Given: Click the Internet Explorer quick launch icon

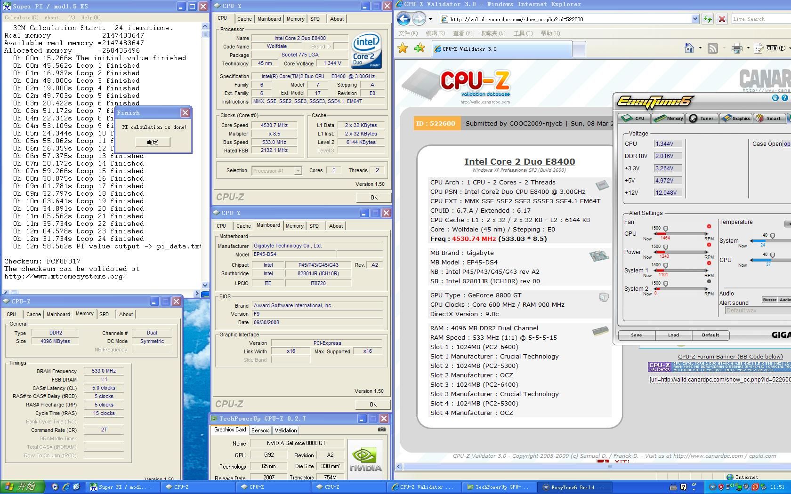Looking at the screenshot, I should coord(65,487).
